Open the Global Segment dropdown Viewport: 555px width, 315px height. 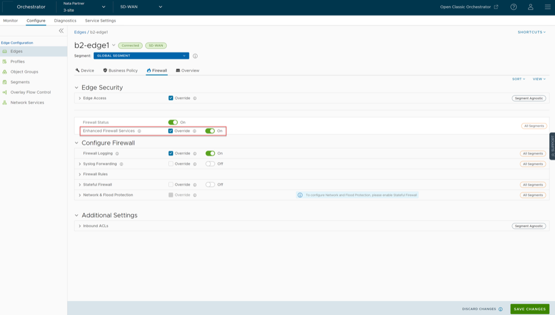pyautogui.click(x=141, y=56)
